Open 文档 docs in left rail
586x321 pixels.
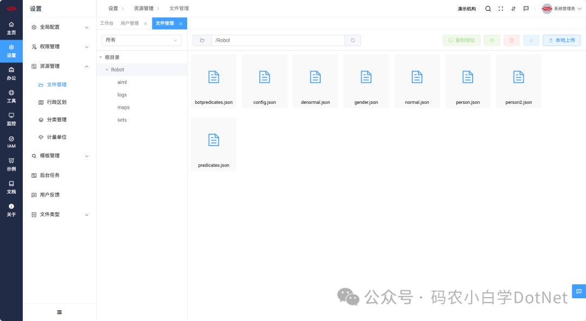tap(11, 187)
